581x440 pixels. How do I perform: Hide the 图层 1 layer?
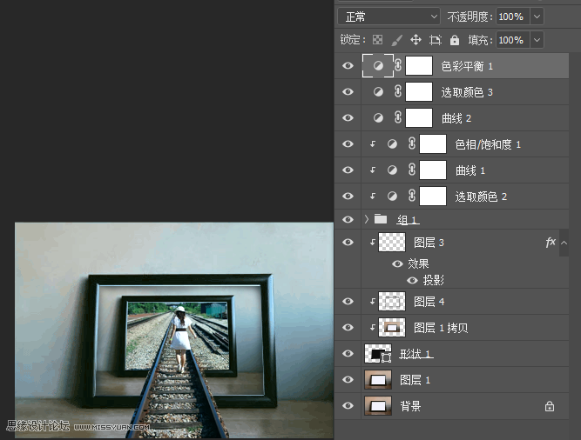(x=348, y=380)
